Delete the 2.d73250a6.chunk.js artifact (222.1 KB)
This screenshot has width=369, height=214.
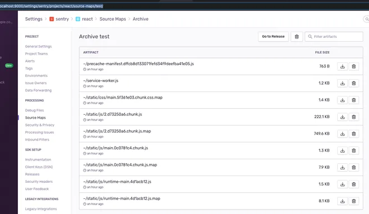click(354, 117)
